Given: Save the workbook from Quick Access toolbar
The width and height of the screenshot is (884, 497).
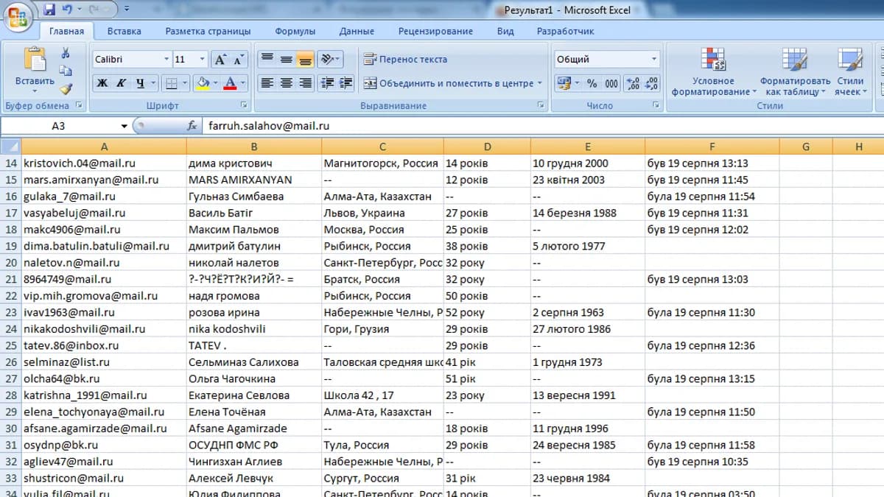Looking at the screenshot, I should coord(50,10).
